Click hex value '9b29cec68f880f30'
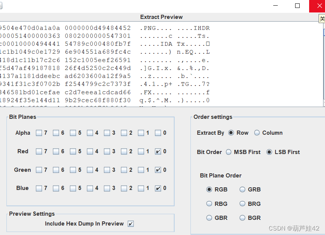The width and height of the screenshot is (325, 235). coord(97,100)
